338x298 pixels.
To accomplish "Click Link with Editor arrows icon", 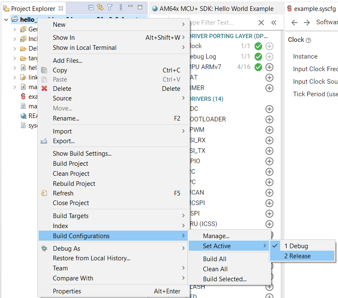I will coord(100,8).
